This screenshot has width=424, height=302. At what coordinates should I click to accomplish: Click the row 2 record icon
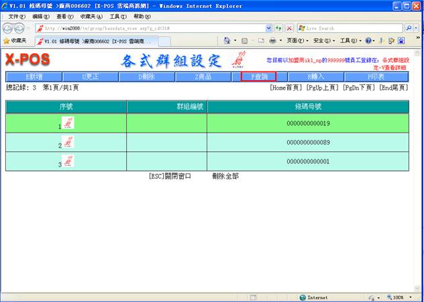(68, 142)
